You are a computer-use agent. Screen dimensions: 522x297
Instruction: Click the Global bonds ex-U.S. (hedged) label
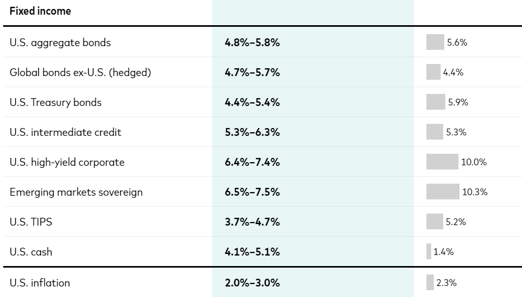pos(80,72)
